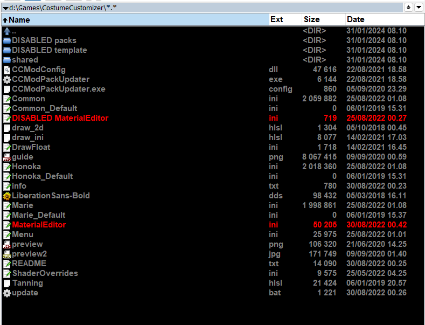This screenshot has height=325, width=425.
Task: Select the Honoka_Default file name
Action: click(42, 176)
